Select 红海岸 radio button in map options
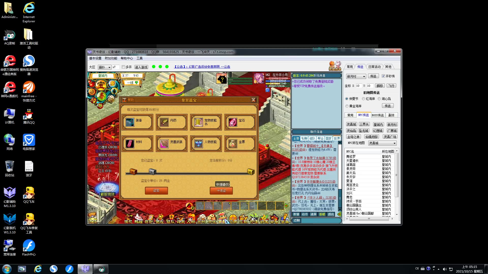This screenshot has height=274, width=488. click(363, 98)
